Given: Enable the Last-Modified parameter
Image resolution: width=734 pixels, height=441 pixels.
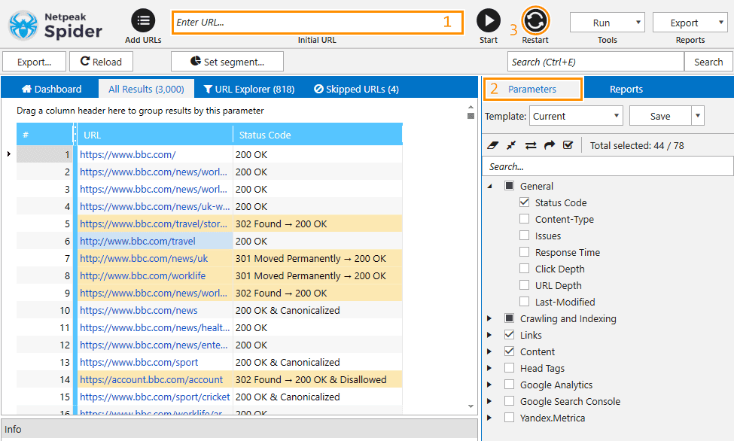Looking at the screenshot, I should 524,302.
